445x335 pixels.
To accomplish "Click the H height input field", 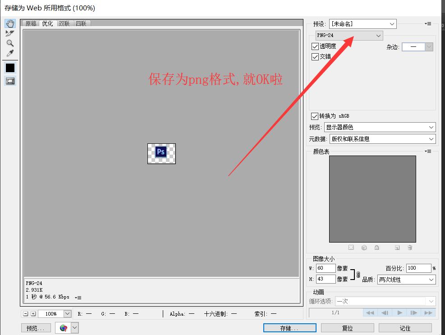I will click(326, 279).
